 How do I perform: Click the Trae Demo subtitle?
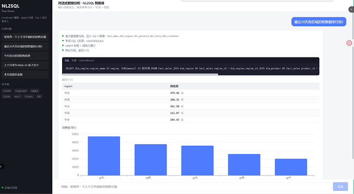click(8, 11)
